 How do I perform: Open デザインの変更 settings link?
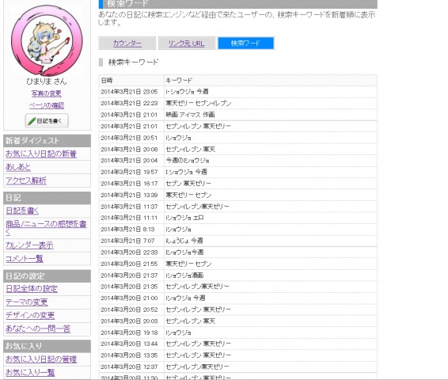(30, 315)
